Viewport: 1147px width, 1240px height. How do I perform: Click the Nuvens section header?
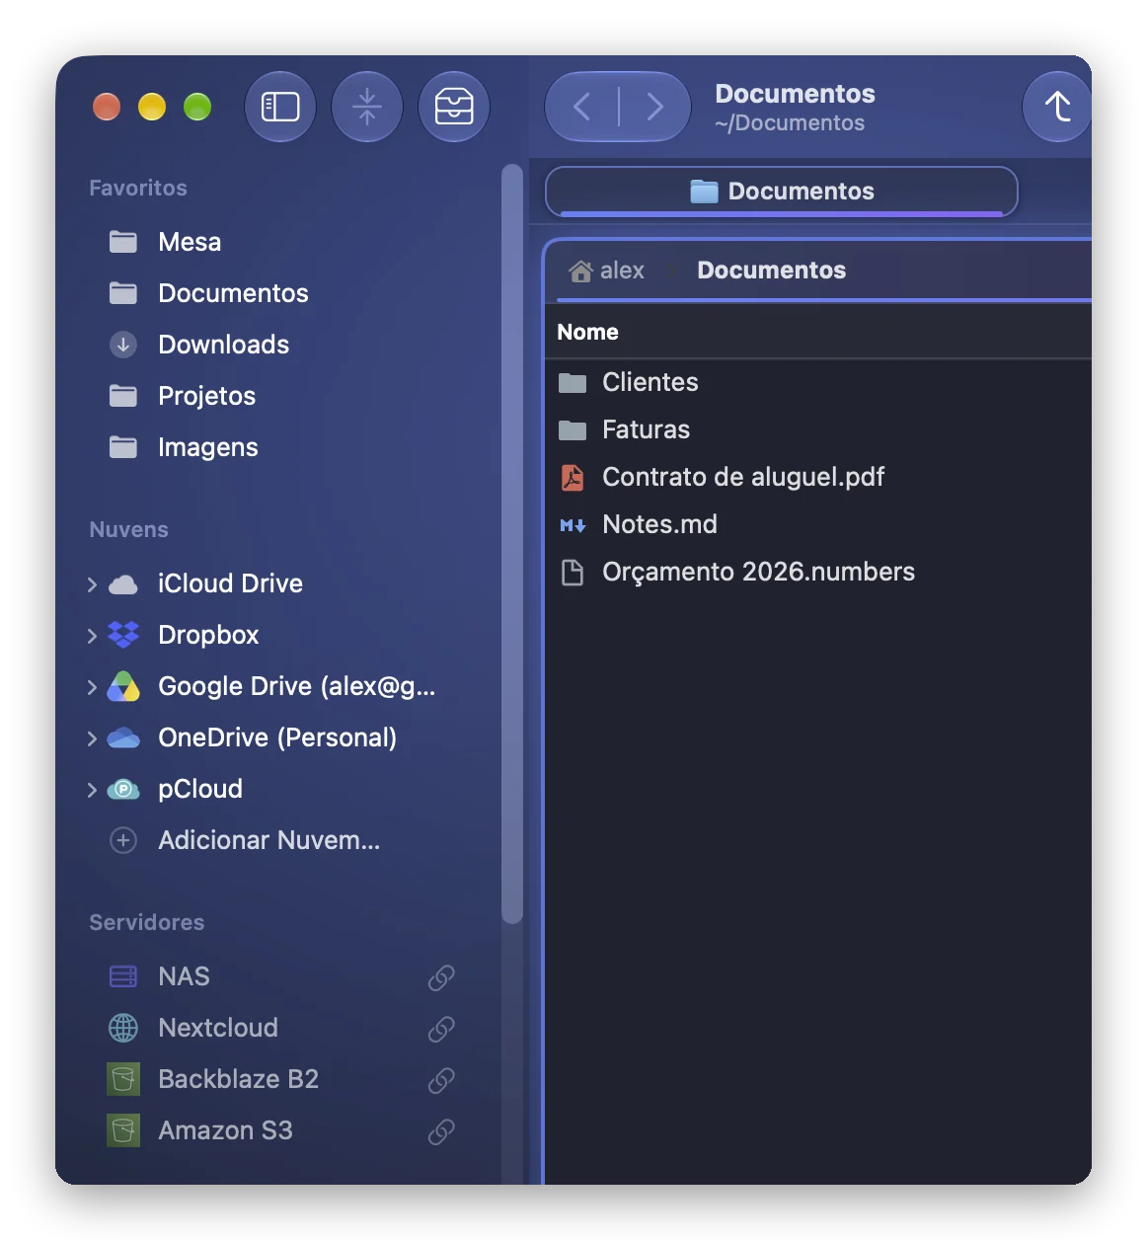pos(128,529)
